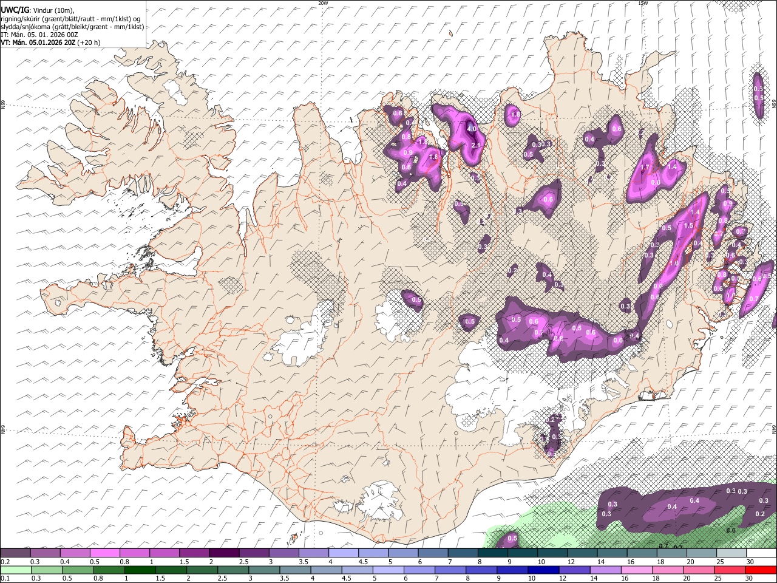Pick the bright pink snow-scale swatch at 0.5
This screenshot has width=777, height=583.
pyautogui.click(x=104, y=553)
